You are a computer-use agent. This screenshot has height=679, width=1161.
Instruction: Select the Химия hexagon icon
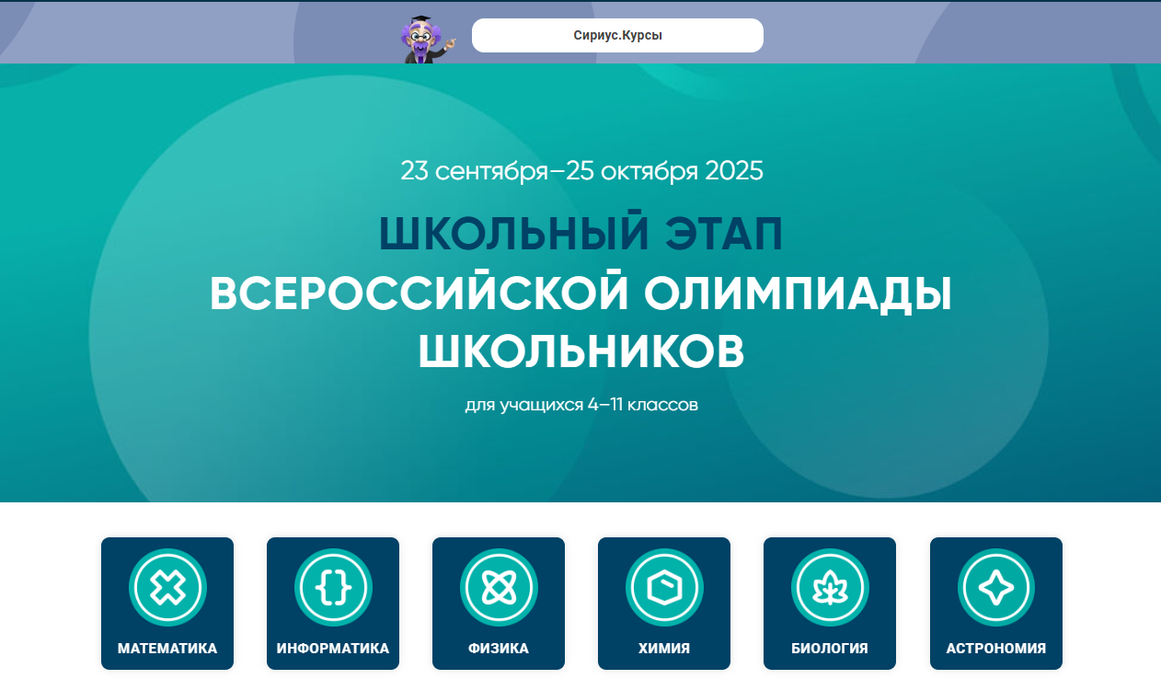664,587
